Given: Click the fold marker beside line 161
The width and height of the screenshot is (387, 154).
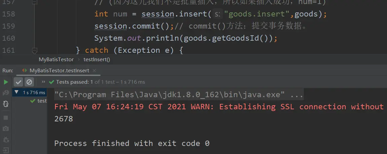Looking at the screenshot, I should pos(35,50).
